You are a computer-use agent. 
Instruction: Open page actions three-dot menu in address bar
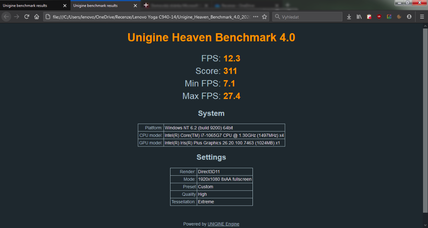click(255, 17)
